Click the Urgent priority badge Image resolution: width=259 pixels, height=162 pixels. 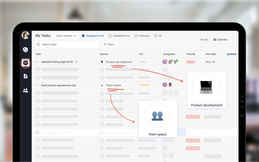pyautogui.click(x=191, y=62)
